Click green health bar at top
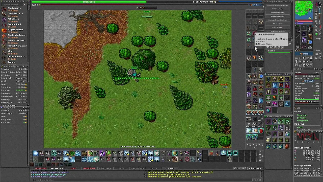Screen dimensions: 323x182 (x=89, y=2)
